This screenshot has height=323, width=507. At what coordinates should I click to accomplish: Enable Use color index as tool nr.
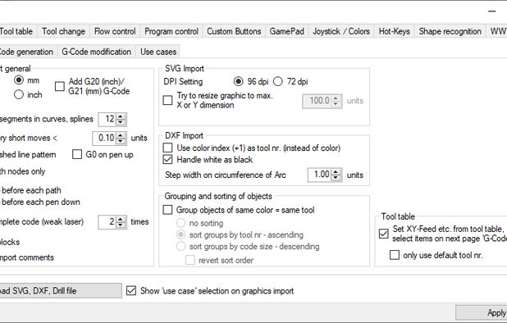coord(167,148)
